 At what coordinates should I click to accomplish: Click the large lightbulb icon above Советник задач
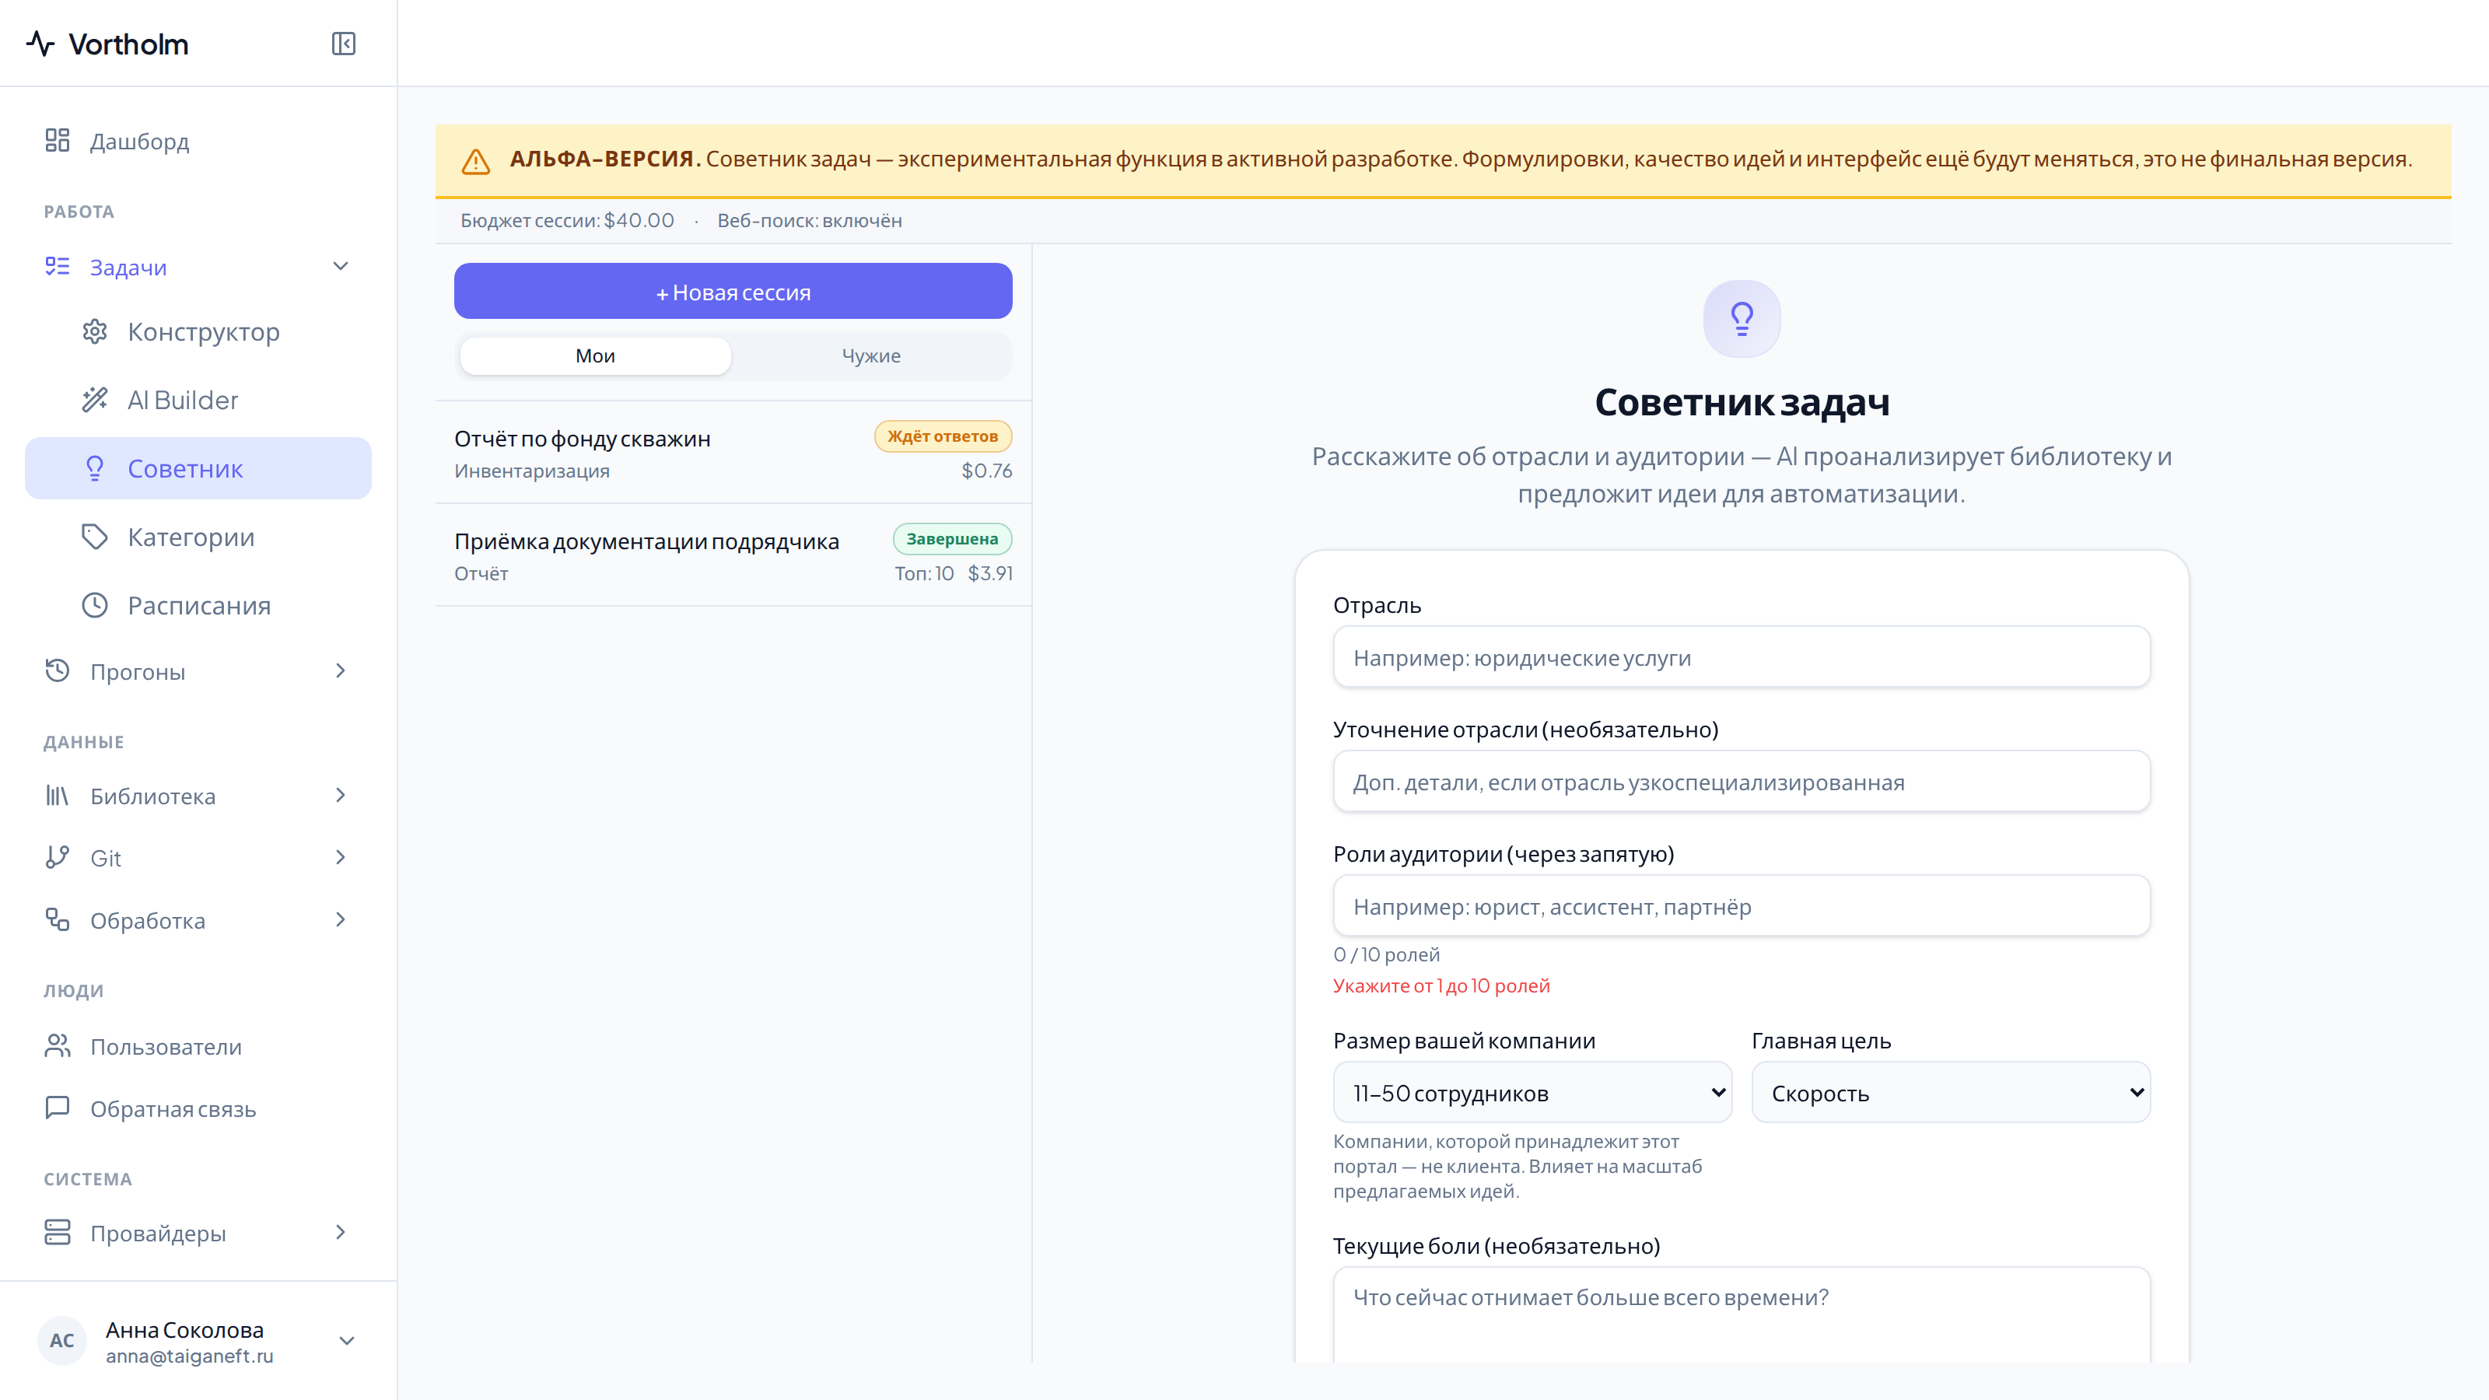(1742, 318)
